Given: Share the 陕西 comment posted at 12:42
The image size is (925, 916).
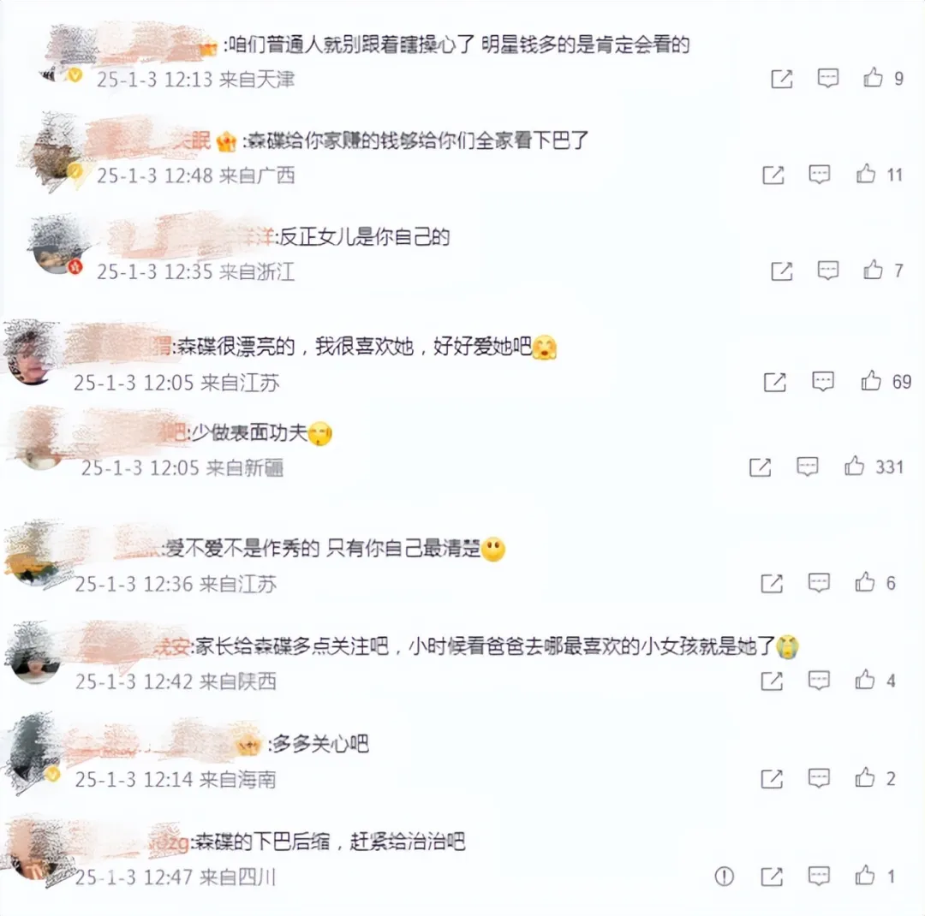Looking at the screenshot, I should (x=772, y=681).
